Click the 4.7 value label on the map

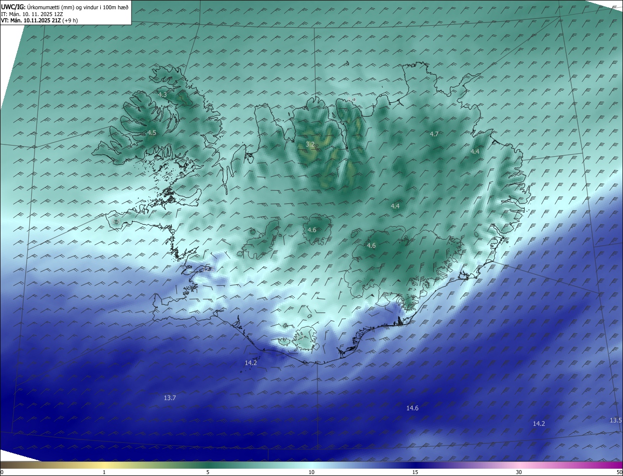(434, 133)
